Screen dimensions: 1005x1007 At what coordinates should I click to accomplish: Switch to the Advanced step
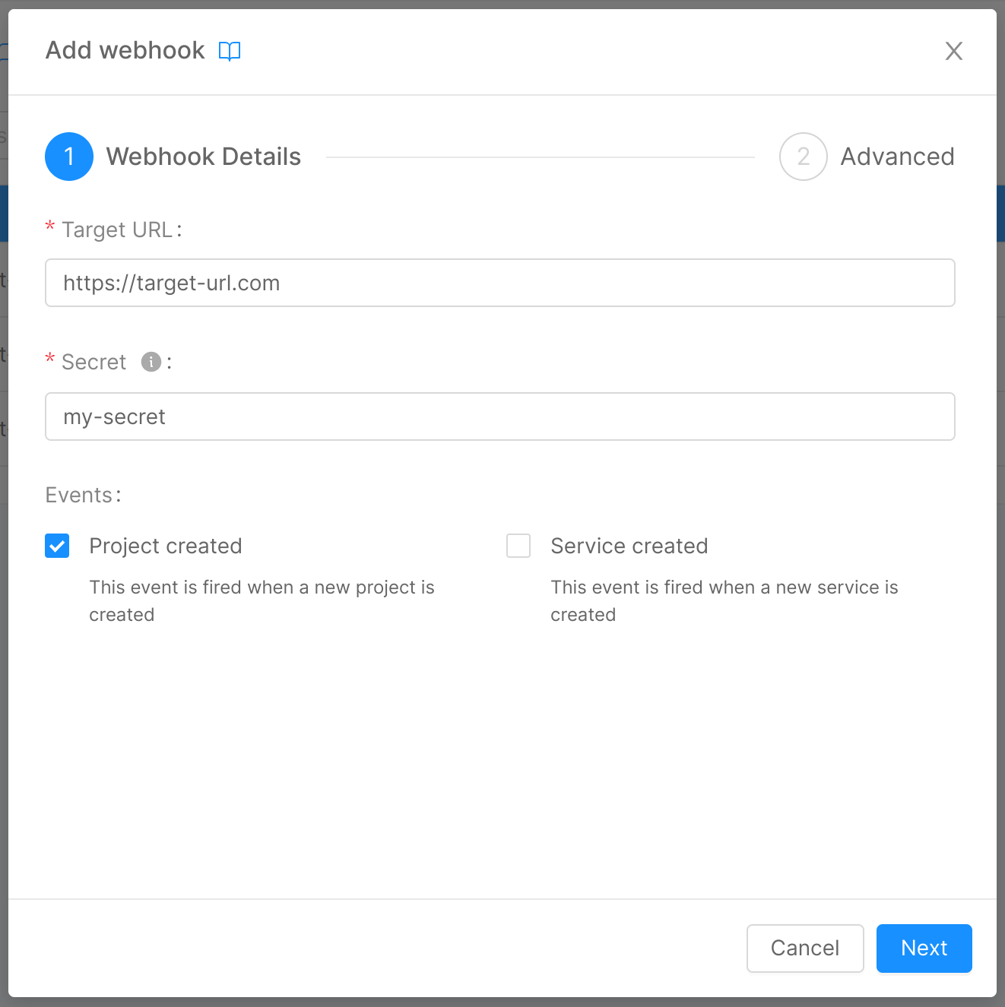pyautogui.click(x=897, y=157)
